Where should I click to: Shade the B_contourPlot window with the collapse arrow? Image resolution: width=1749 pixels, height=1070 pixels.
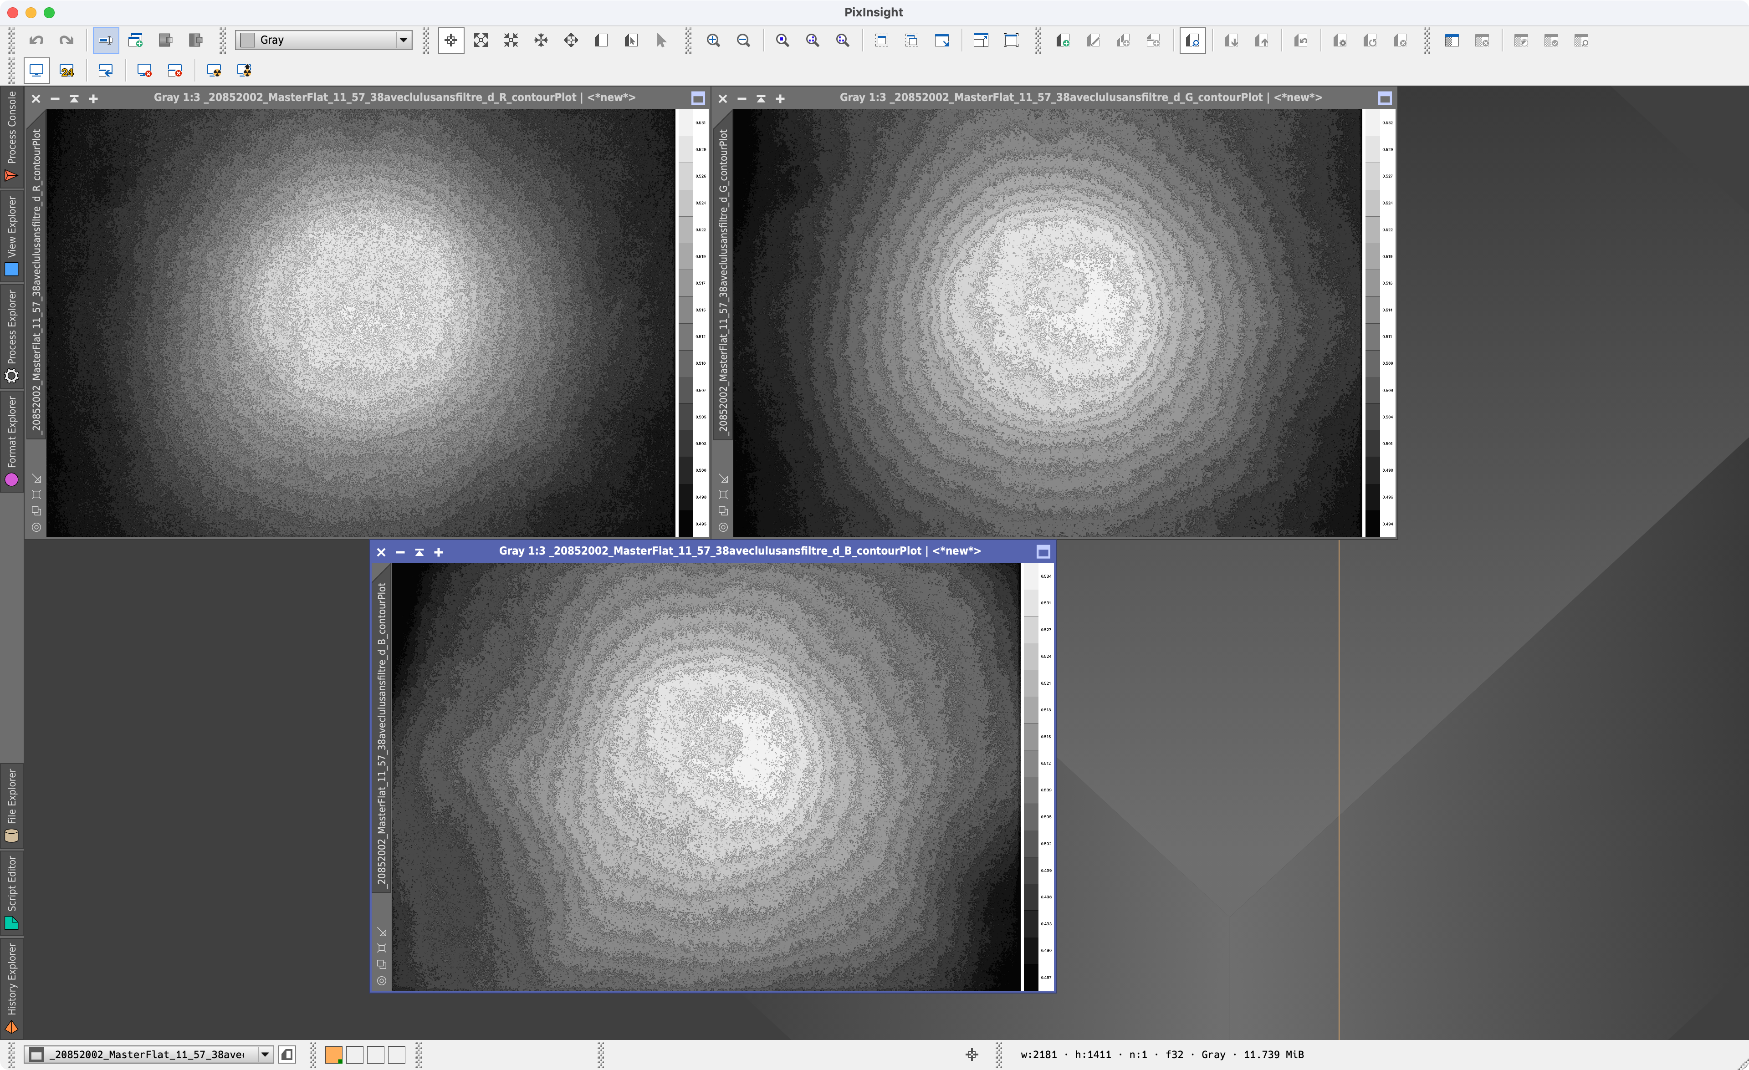click(x=419, y=552)
